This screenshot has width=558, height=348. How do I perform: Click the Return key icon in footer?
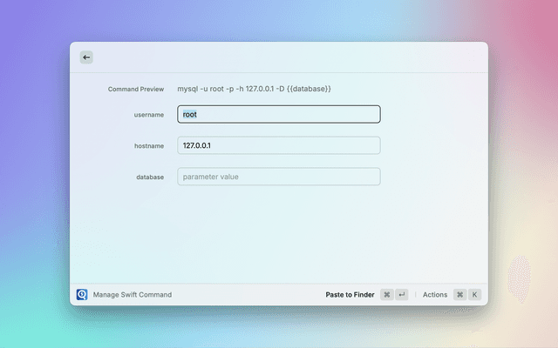tap(401, 295)
